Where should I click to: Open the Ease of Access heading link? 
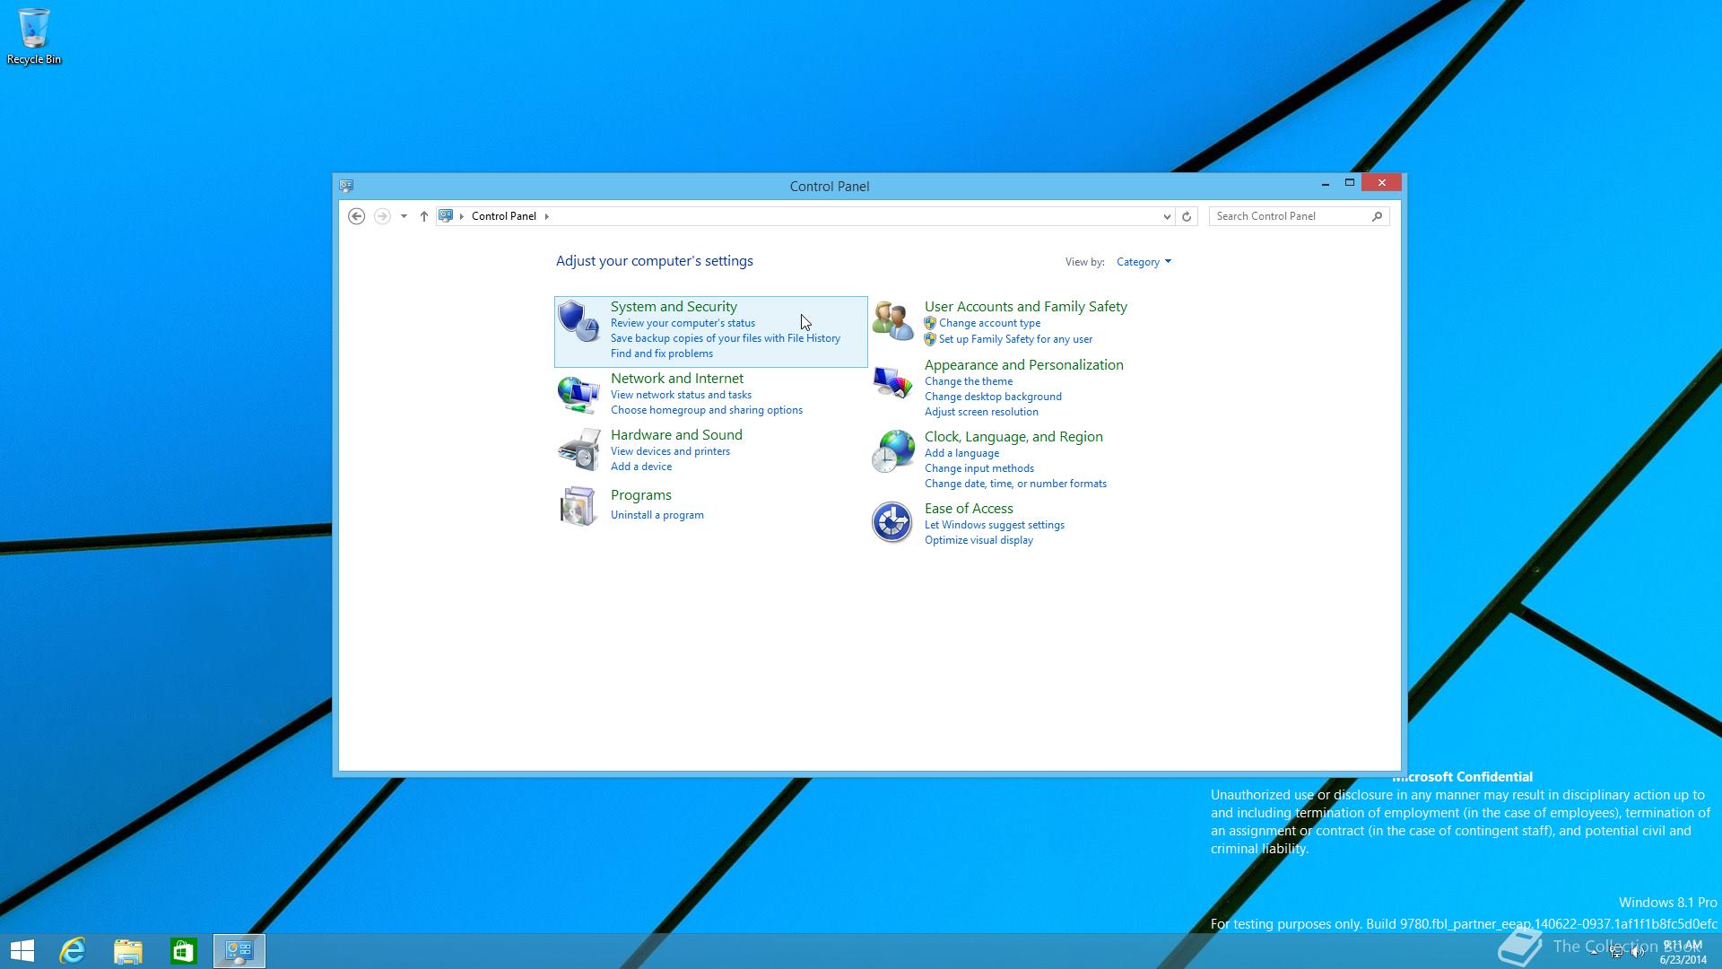[x=969, y=509]
